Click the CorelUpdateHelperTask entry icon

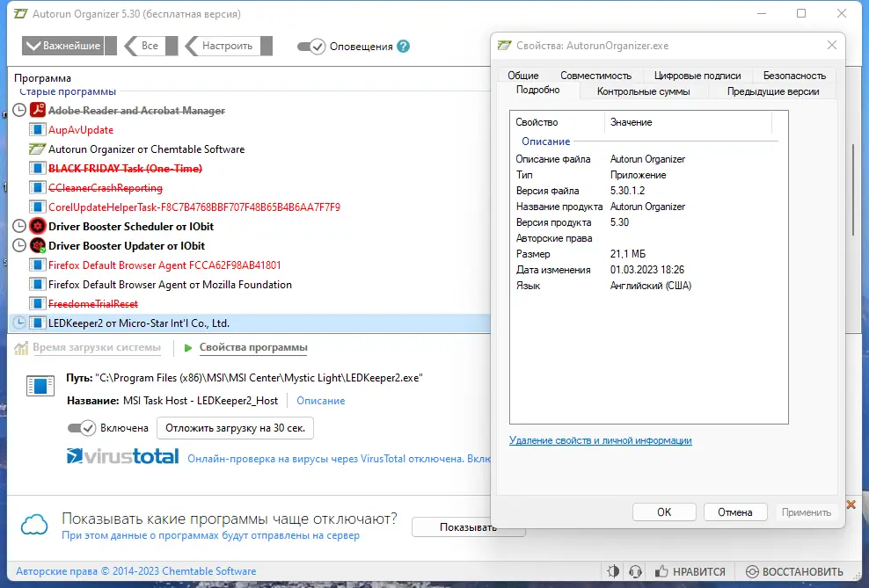click(x=37, y=207)
